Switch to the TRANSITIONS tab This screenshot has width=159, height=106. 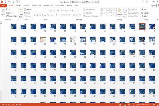pos(37,6)
